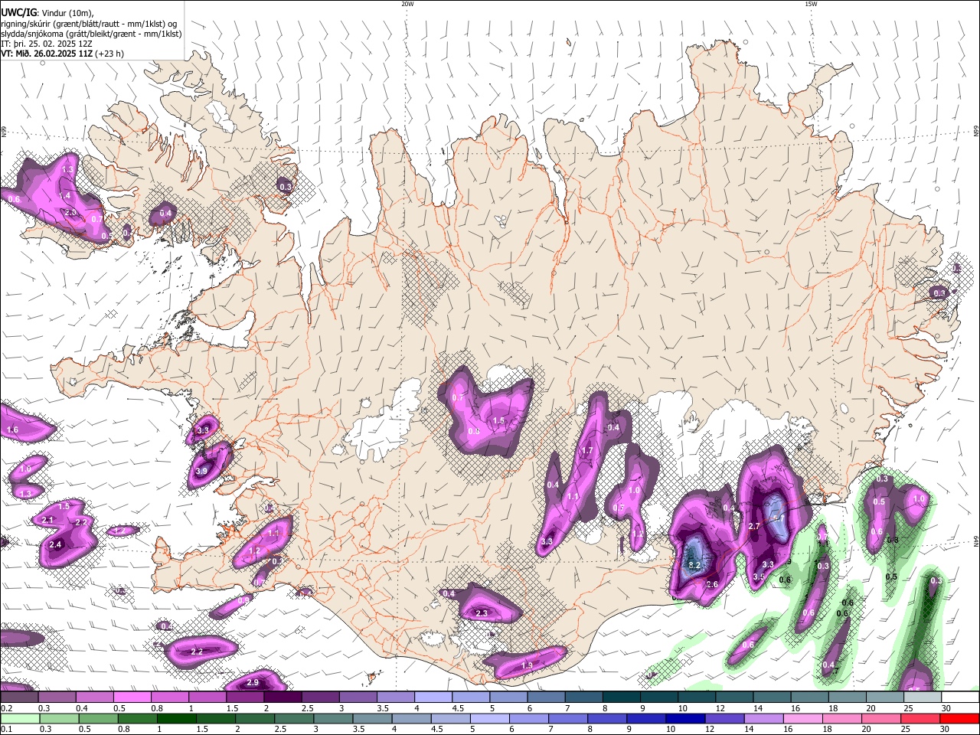This screenshot has width=980, height=735.
Task: Click the 2.1 value offshore west
Action: click(x=47, y=520)
